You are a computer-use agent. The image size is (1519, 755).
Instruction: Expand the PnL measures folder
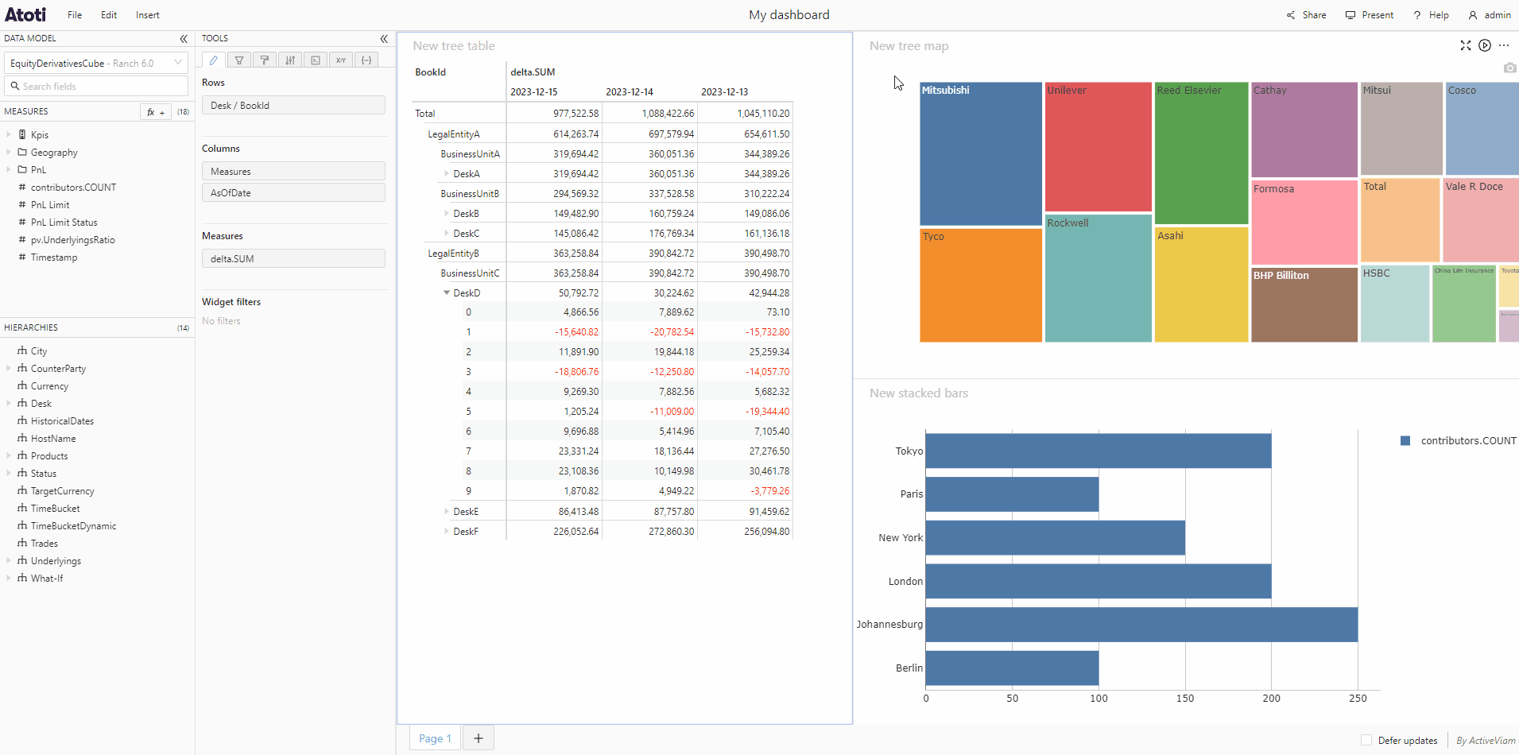[x=9, y=170]
